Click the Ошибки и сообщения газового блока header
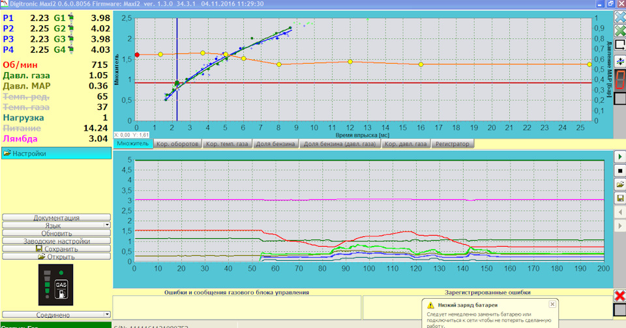This screenshot has width=626, height=328. click(x=237, y=292)
